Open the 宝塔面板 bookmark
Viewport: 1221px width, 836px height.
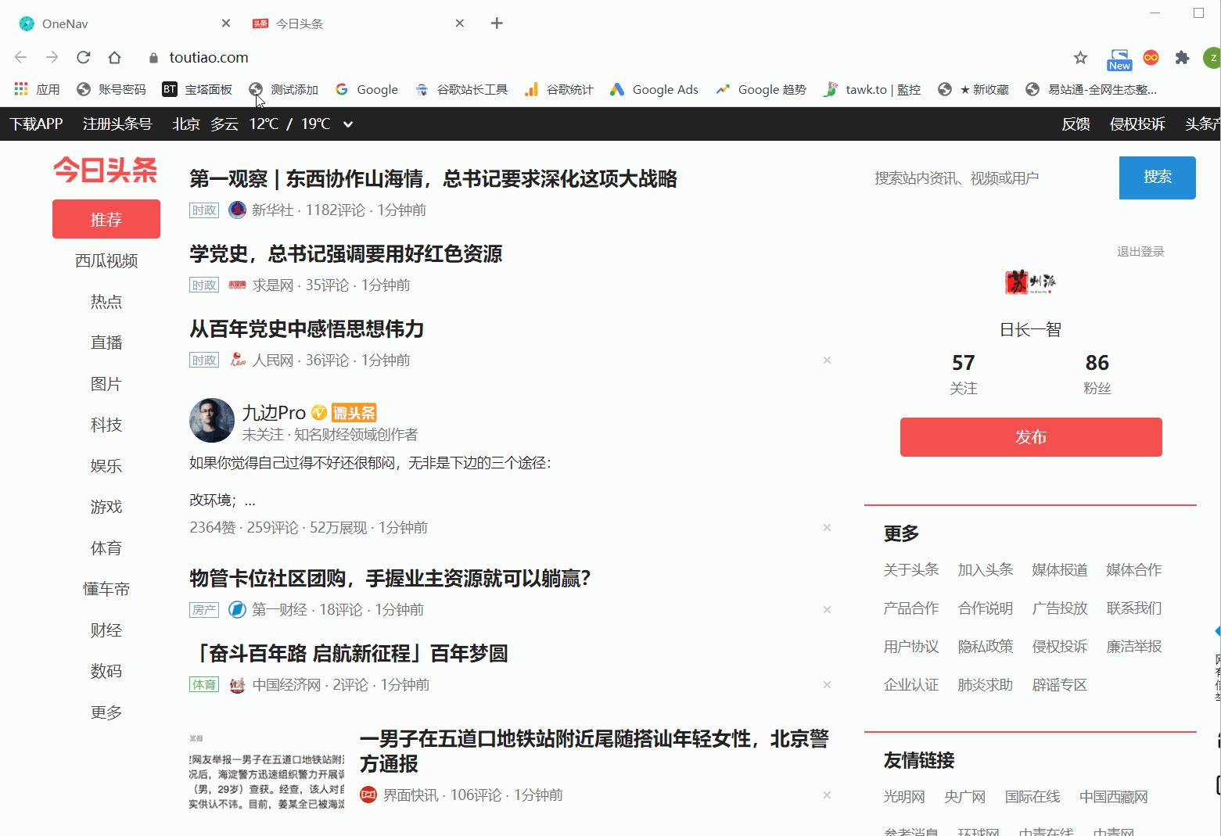(x=197, y=89)
